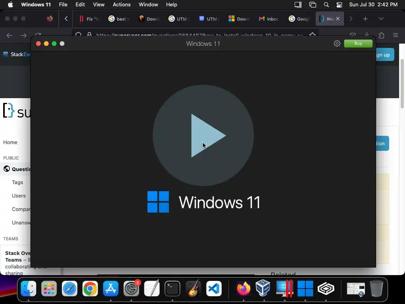Open the StackExchange menu in Firefox page

coord(16,54)
